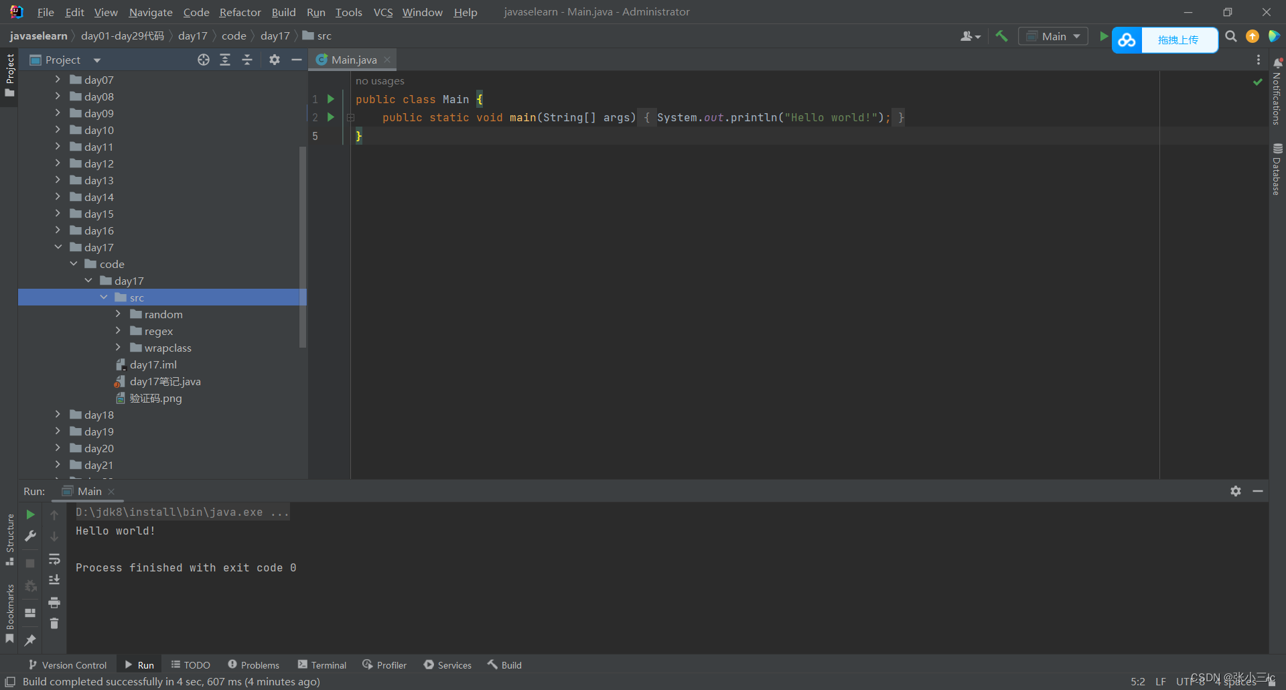Open Project panel settings gear
The image size is (1286, 690).
point(275,60)
